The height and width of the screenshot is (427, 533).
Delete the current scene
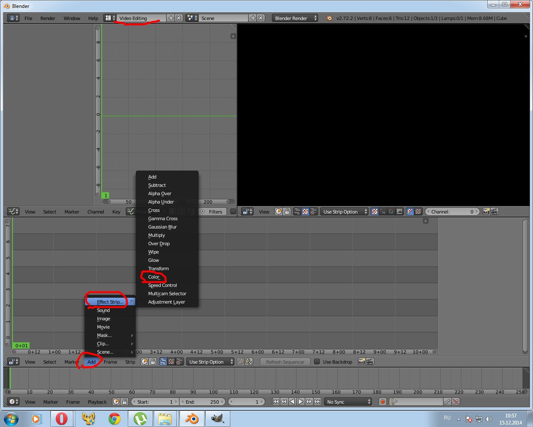(261, 18)
